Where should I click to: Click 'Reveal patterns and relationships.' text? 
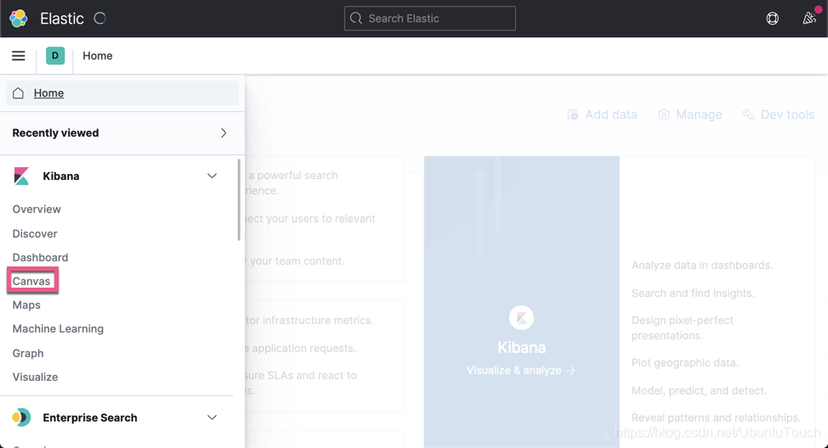[x=716, y=418]
